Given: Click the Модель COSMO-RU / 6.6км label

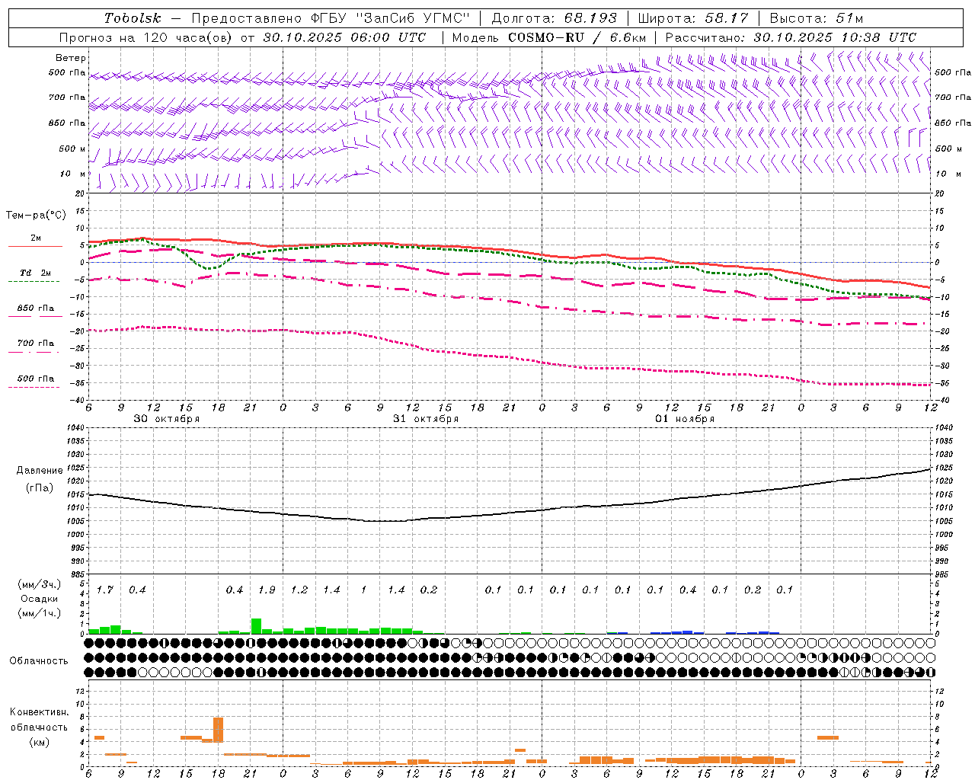Looking at the screenshot, I should pyautogui.click(x=548, y=37).
